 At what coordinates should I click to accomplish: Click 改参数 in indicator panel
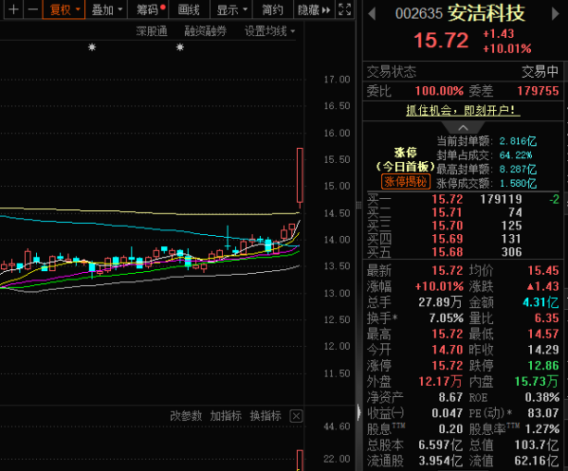tap(186, 416)
